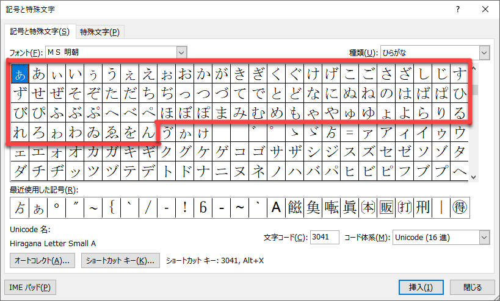Choose hiragana を in the symbol grid

(129, 132)
